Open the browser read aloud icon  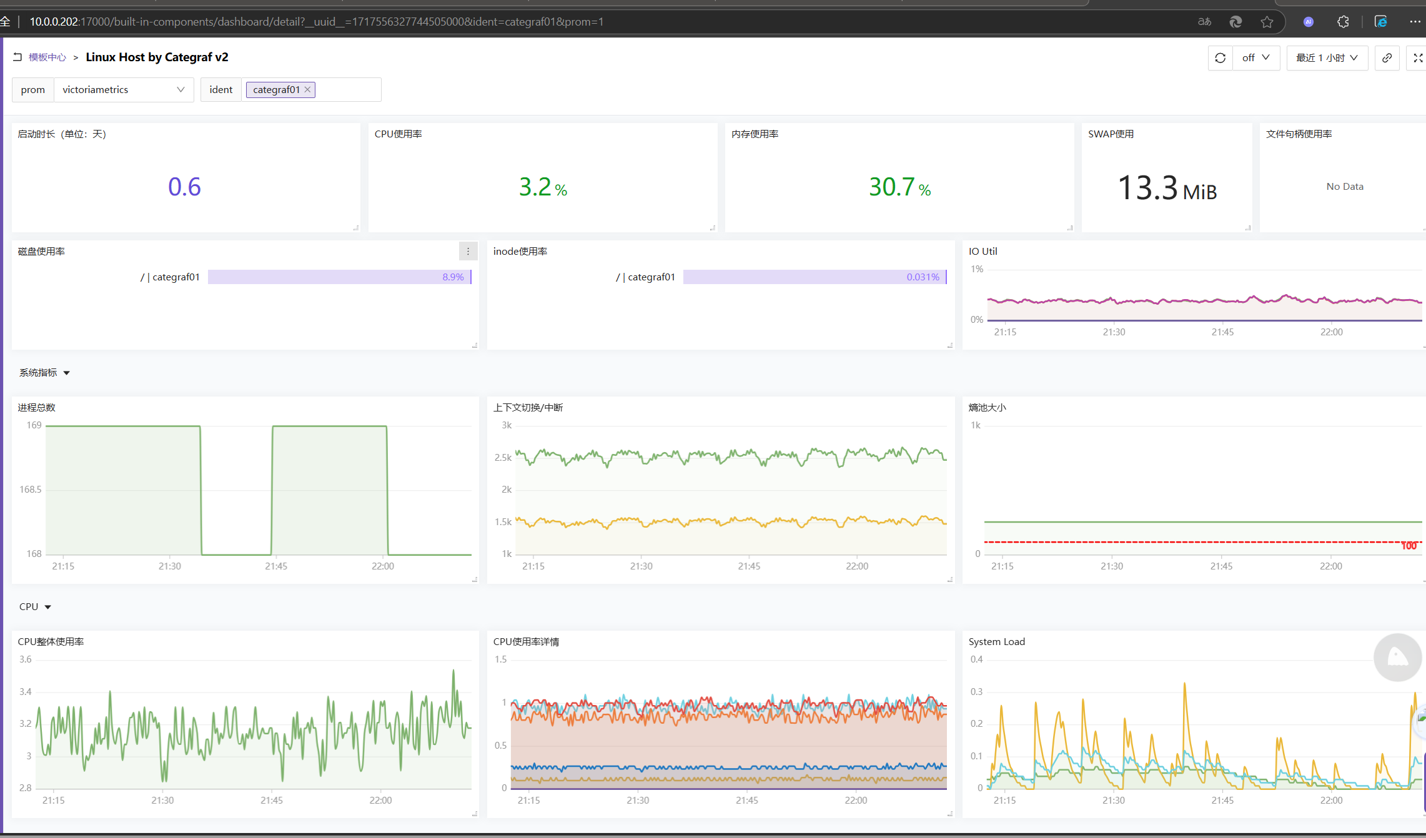tap(1204, 22)
